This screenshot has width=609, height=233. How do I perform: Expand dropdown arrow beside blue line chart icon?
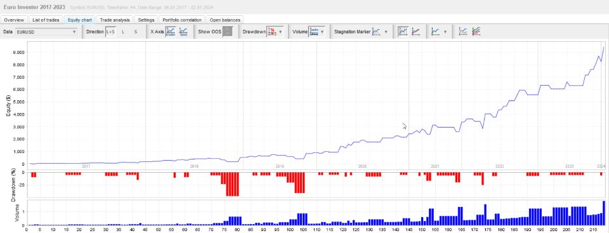pos(445,32)
